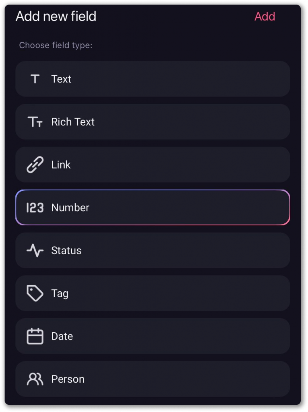
Task: Click the Date calendar icon
Action: tap(35, 336)
